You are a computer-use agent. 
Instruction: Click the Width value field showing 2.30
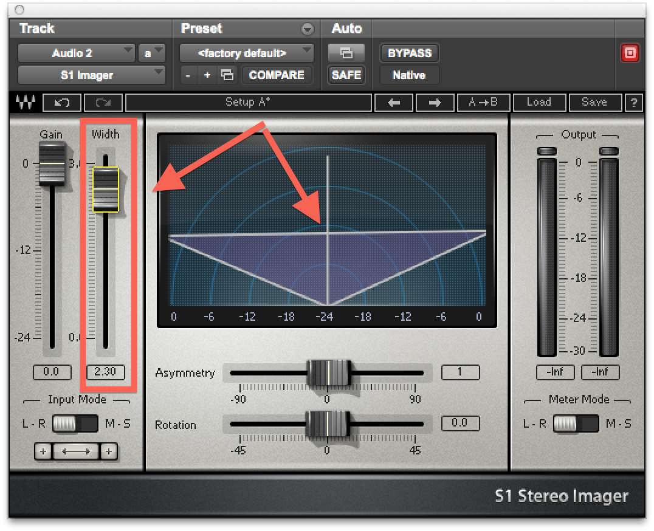tap(106, 372)
